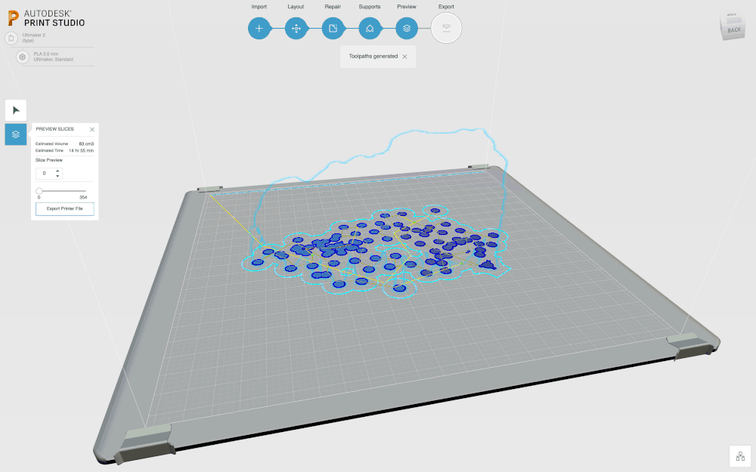Dismiss the Toolpaths generated notification

404,56
